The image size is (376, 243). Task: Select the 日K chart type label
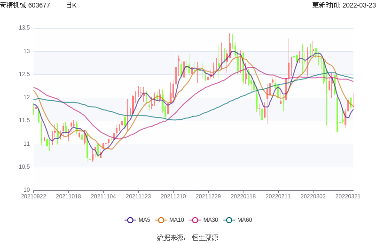(x=71, y=5)
